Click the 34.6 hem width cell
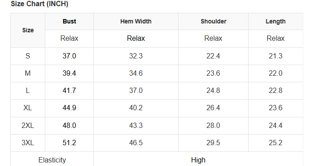Screen dimensions: 313x166 [x=136, y=73]
